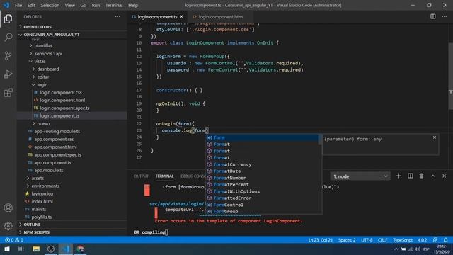The image size is (453, 255).
Task: Split the terminal panel
Action: click(410, 176)
